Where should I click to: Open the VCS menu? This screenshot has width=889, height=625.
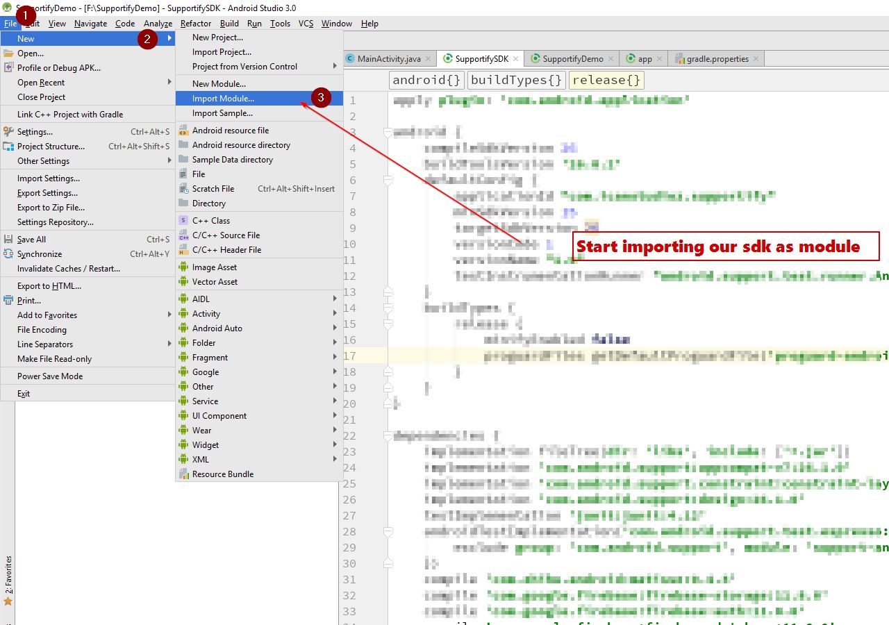coord(306,24)
